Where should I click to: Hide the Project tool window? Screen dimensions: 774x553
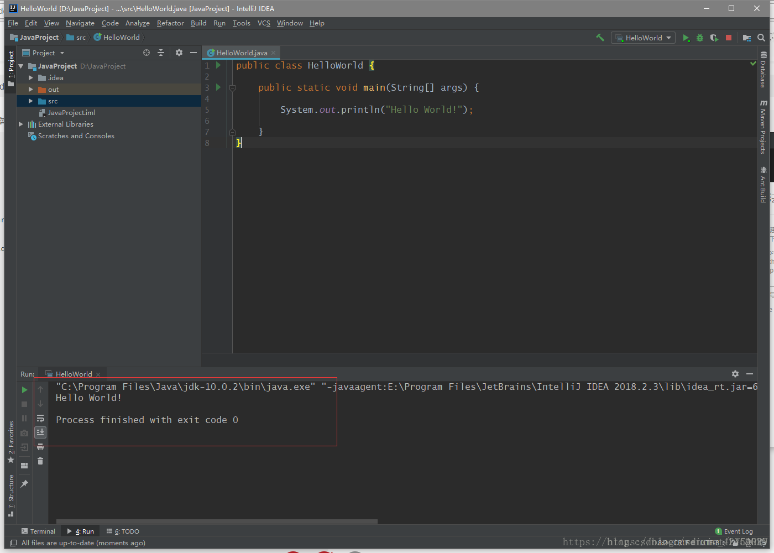[x=193, y=53]
